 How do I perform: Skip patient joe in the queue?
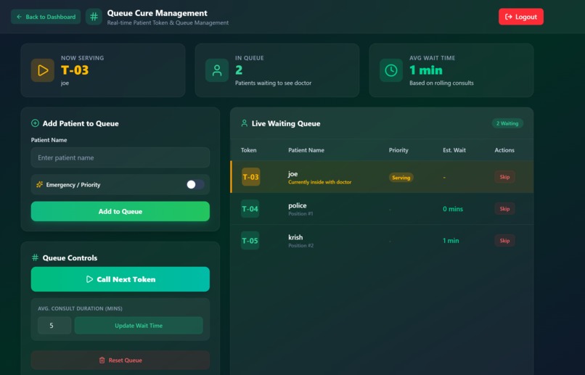504,177
